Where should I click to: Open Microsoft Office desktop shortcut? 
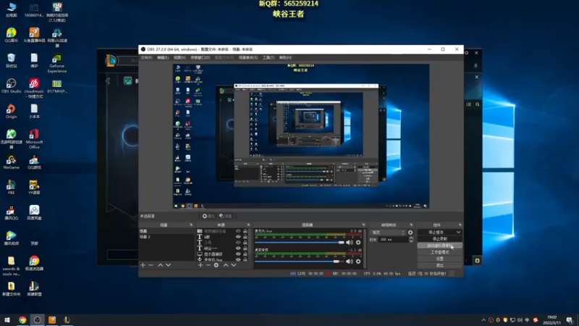point(34,139)
